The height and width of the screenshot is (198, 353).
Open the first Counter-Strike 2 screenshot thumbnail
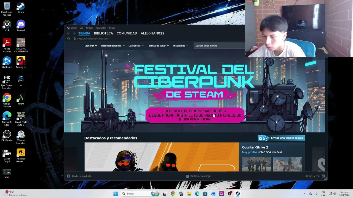point(256,164)
